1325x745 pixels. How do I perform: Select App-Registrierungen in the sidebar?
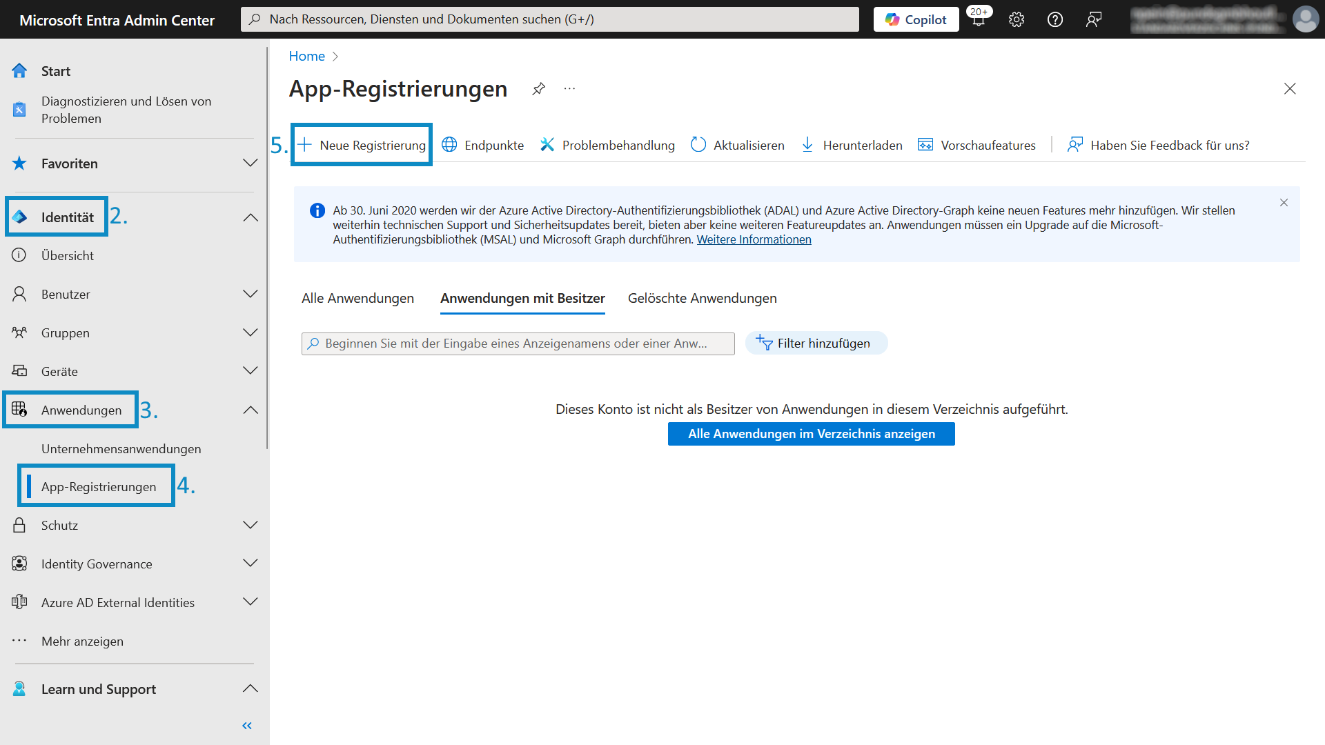point(99,486)
